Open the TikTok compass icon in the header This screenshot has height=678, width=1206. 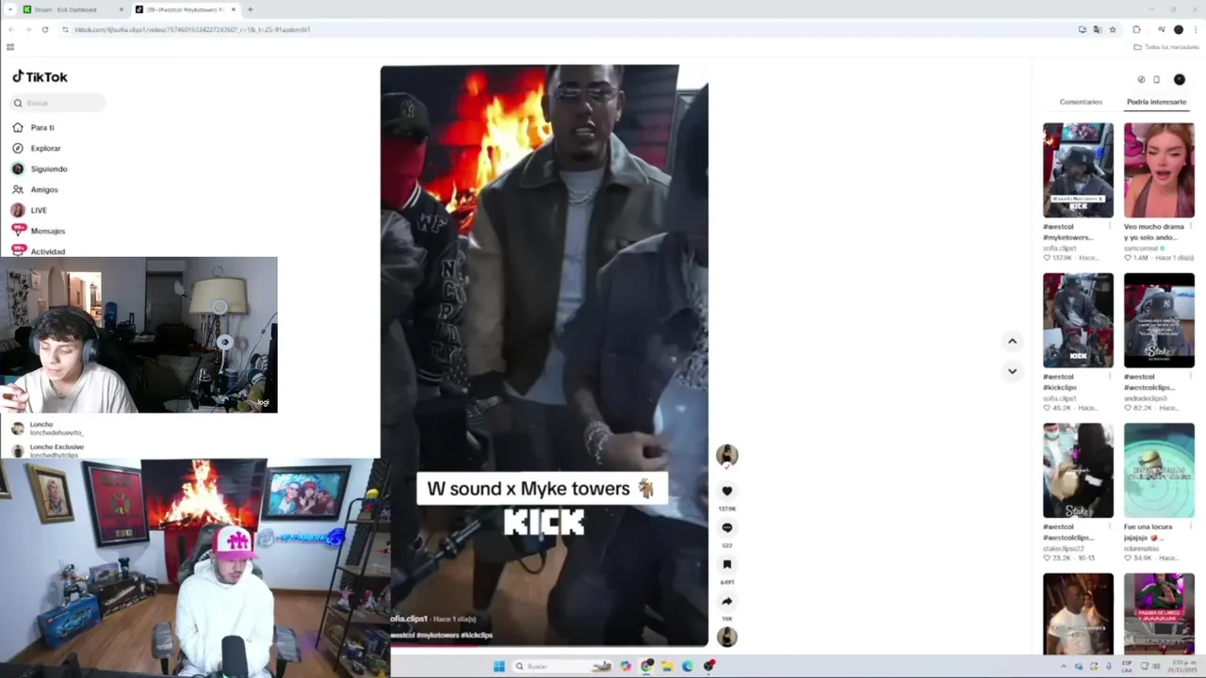[x=1141, y=79]
